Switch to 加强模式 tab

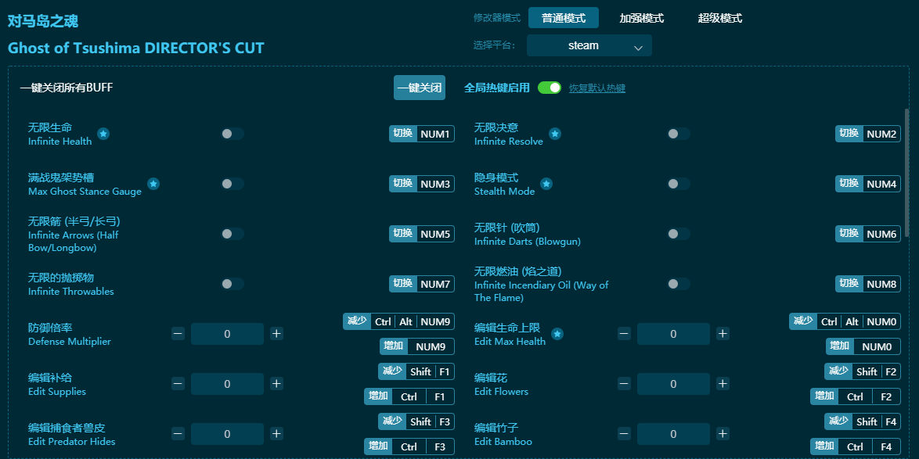[x=641, y=18]
